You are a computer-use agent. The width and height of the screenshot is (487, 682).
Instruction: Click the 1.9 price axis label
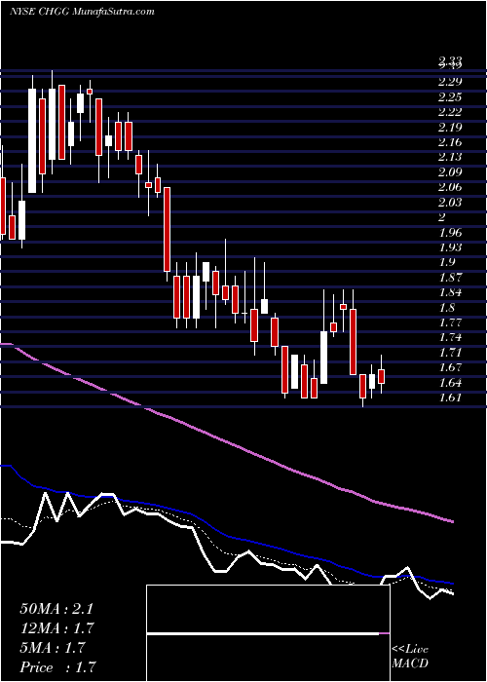pos(447,262)
